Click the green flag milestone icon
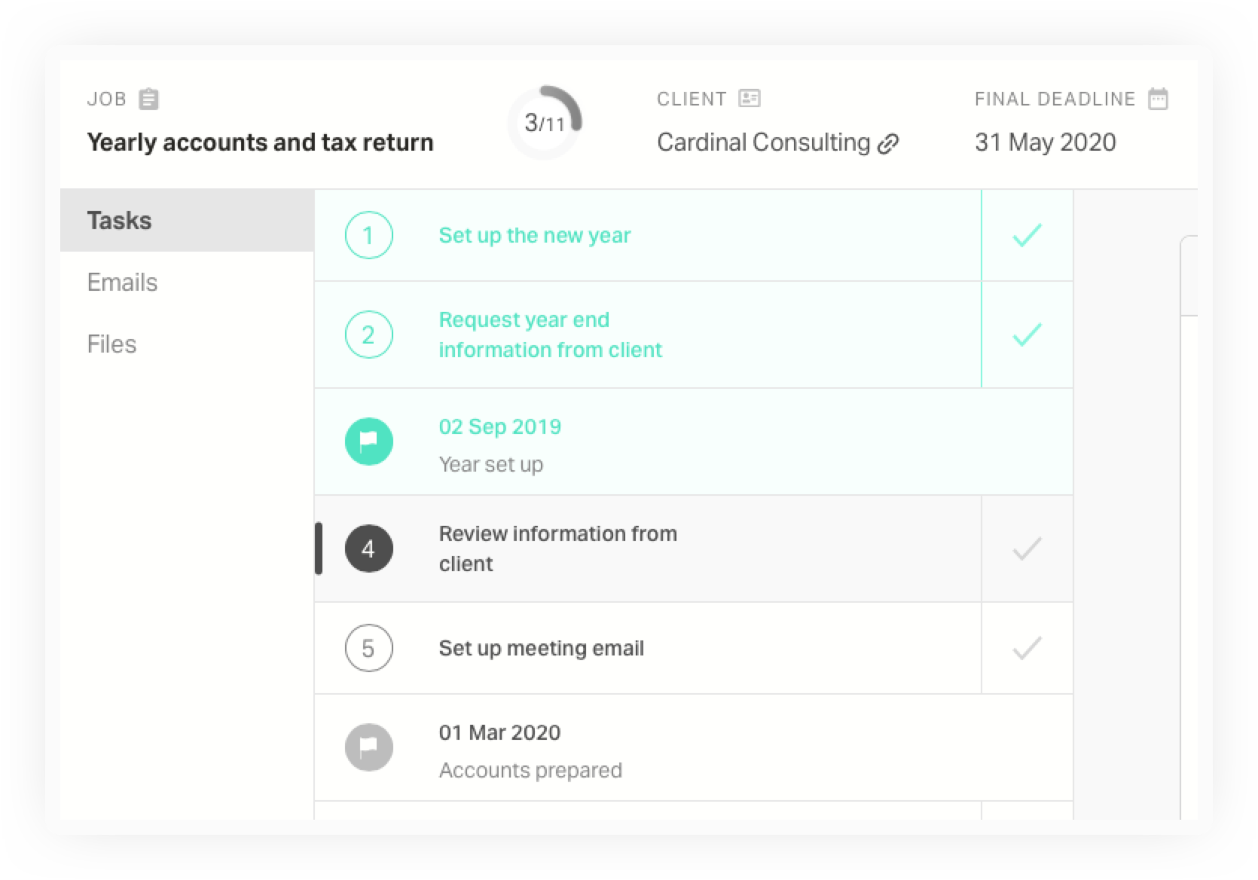Viewport: 1258px width, 880px height. (369, 442)
